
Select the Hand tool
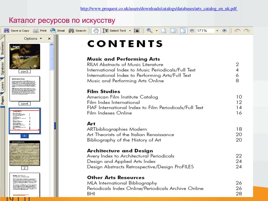coord(96,31)
